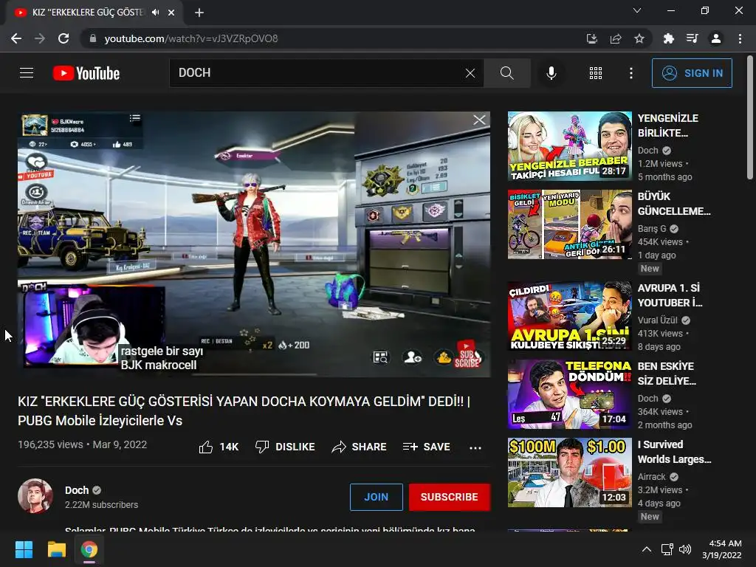
Task: Toggle DISLIKE on the video
Action: 285,447
